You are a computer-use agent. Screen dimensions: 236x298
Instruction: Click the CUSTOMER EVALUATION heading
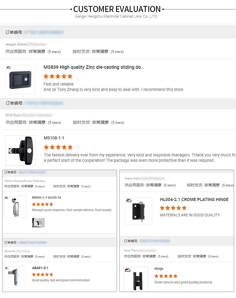(117, 9)
